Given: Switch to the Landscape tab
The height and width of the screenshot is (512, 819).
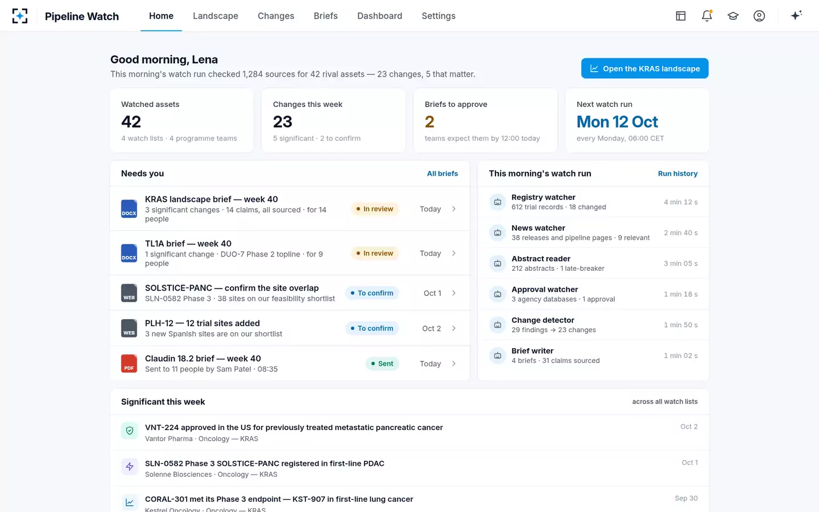Looking at the screenshot, I should pos(216,16).
